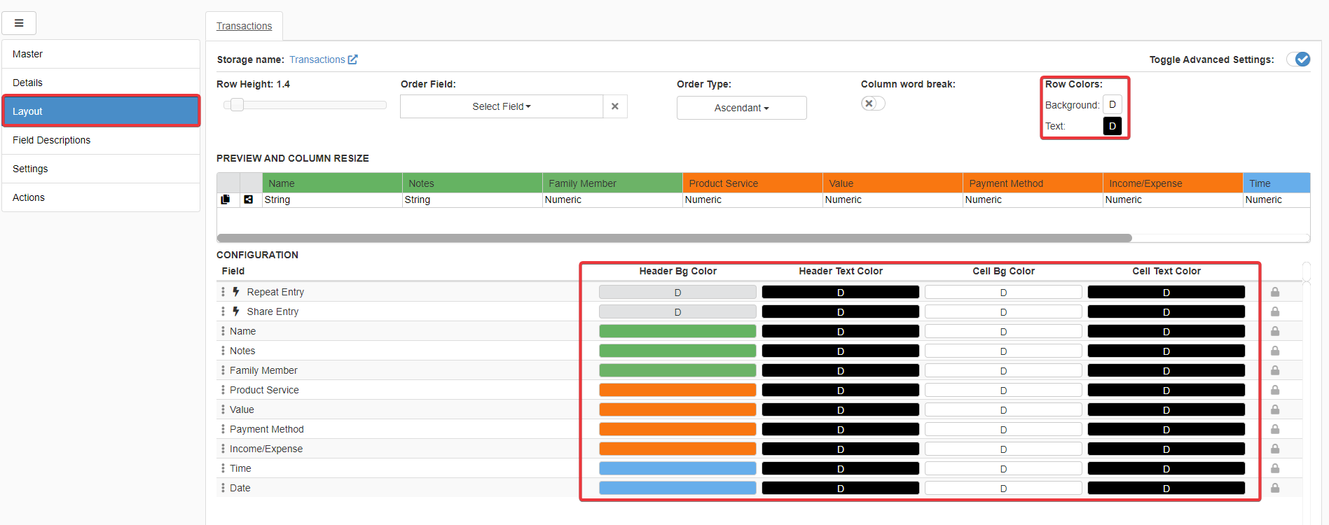Click the copy icon in preview row

(226, 199)
